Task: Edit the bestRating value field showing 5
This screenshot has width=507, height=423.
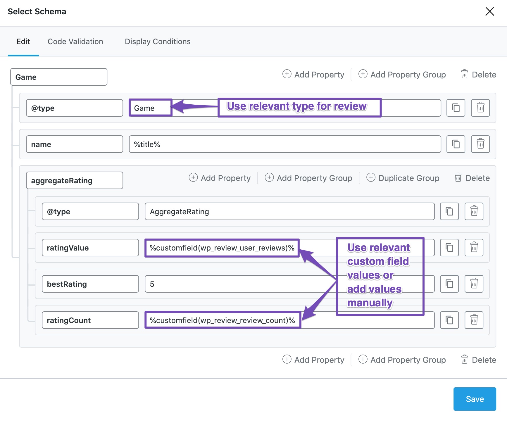Action: (290, 284)
